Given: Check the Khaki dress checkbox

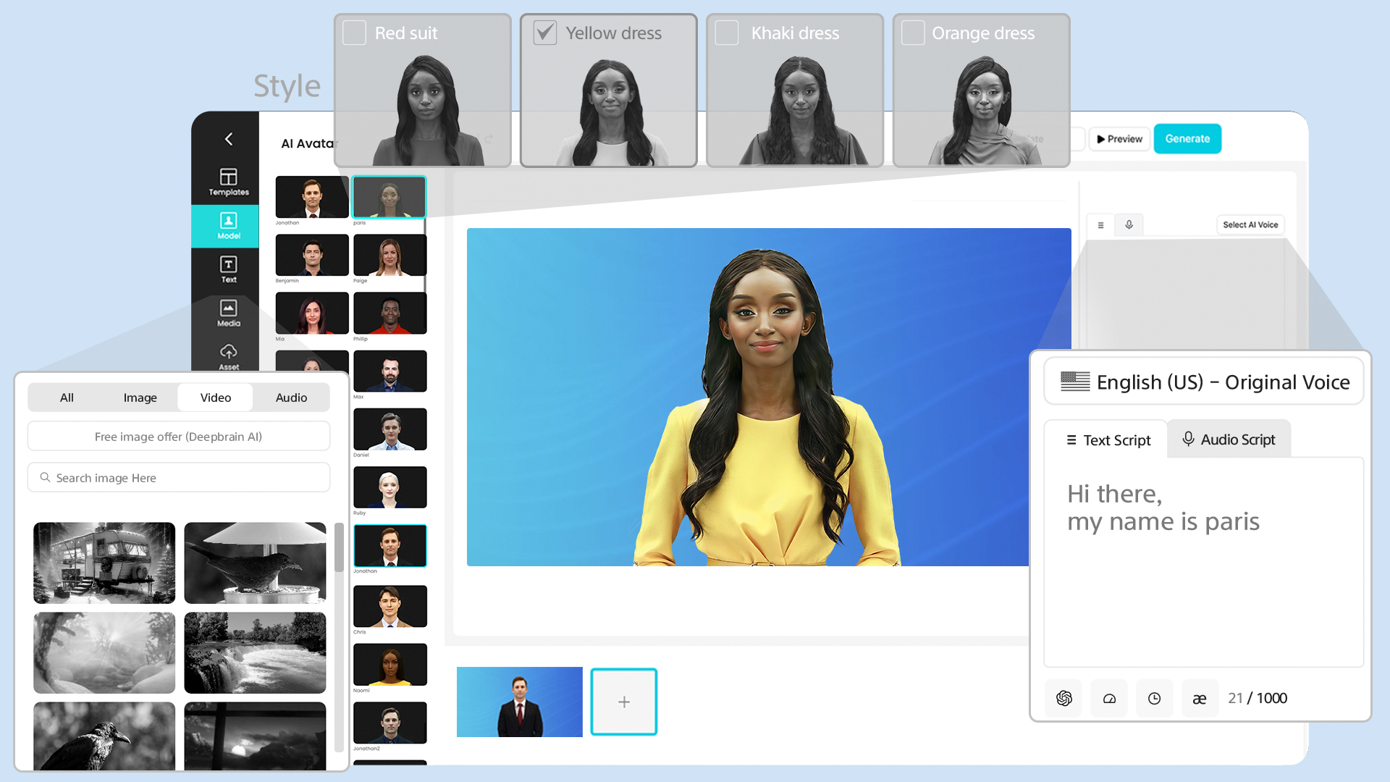Looking at the screenshot, I should tap(727, 33).
